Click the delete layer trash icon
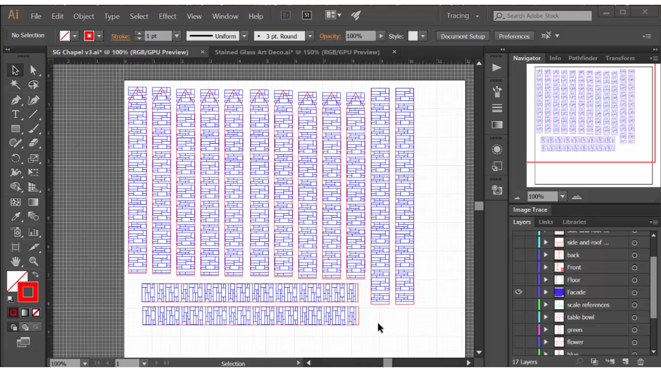This screenshot has height=372, width=661. pyautogui.click(x=640, y=362)
